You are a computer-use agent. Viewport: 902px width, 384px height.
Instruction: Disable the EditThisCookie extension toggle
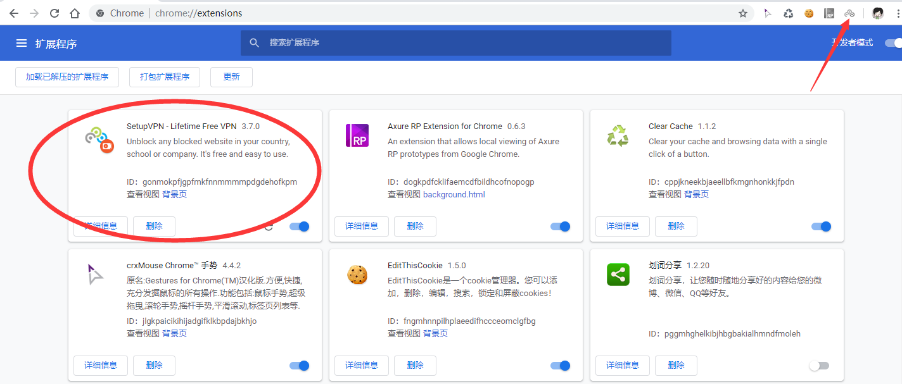pos(561,366)
